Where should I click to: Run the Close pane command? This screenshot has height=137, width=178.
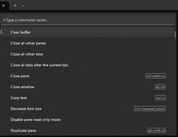click(x=20, y=76)
